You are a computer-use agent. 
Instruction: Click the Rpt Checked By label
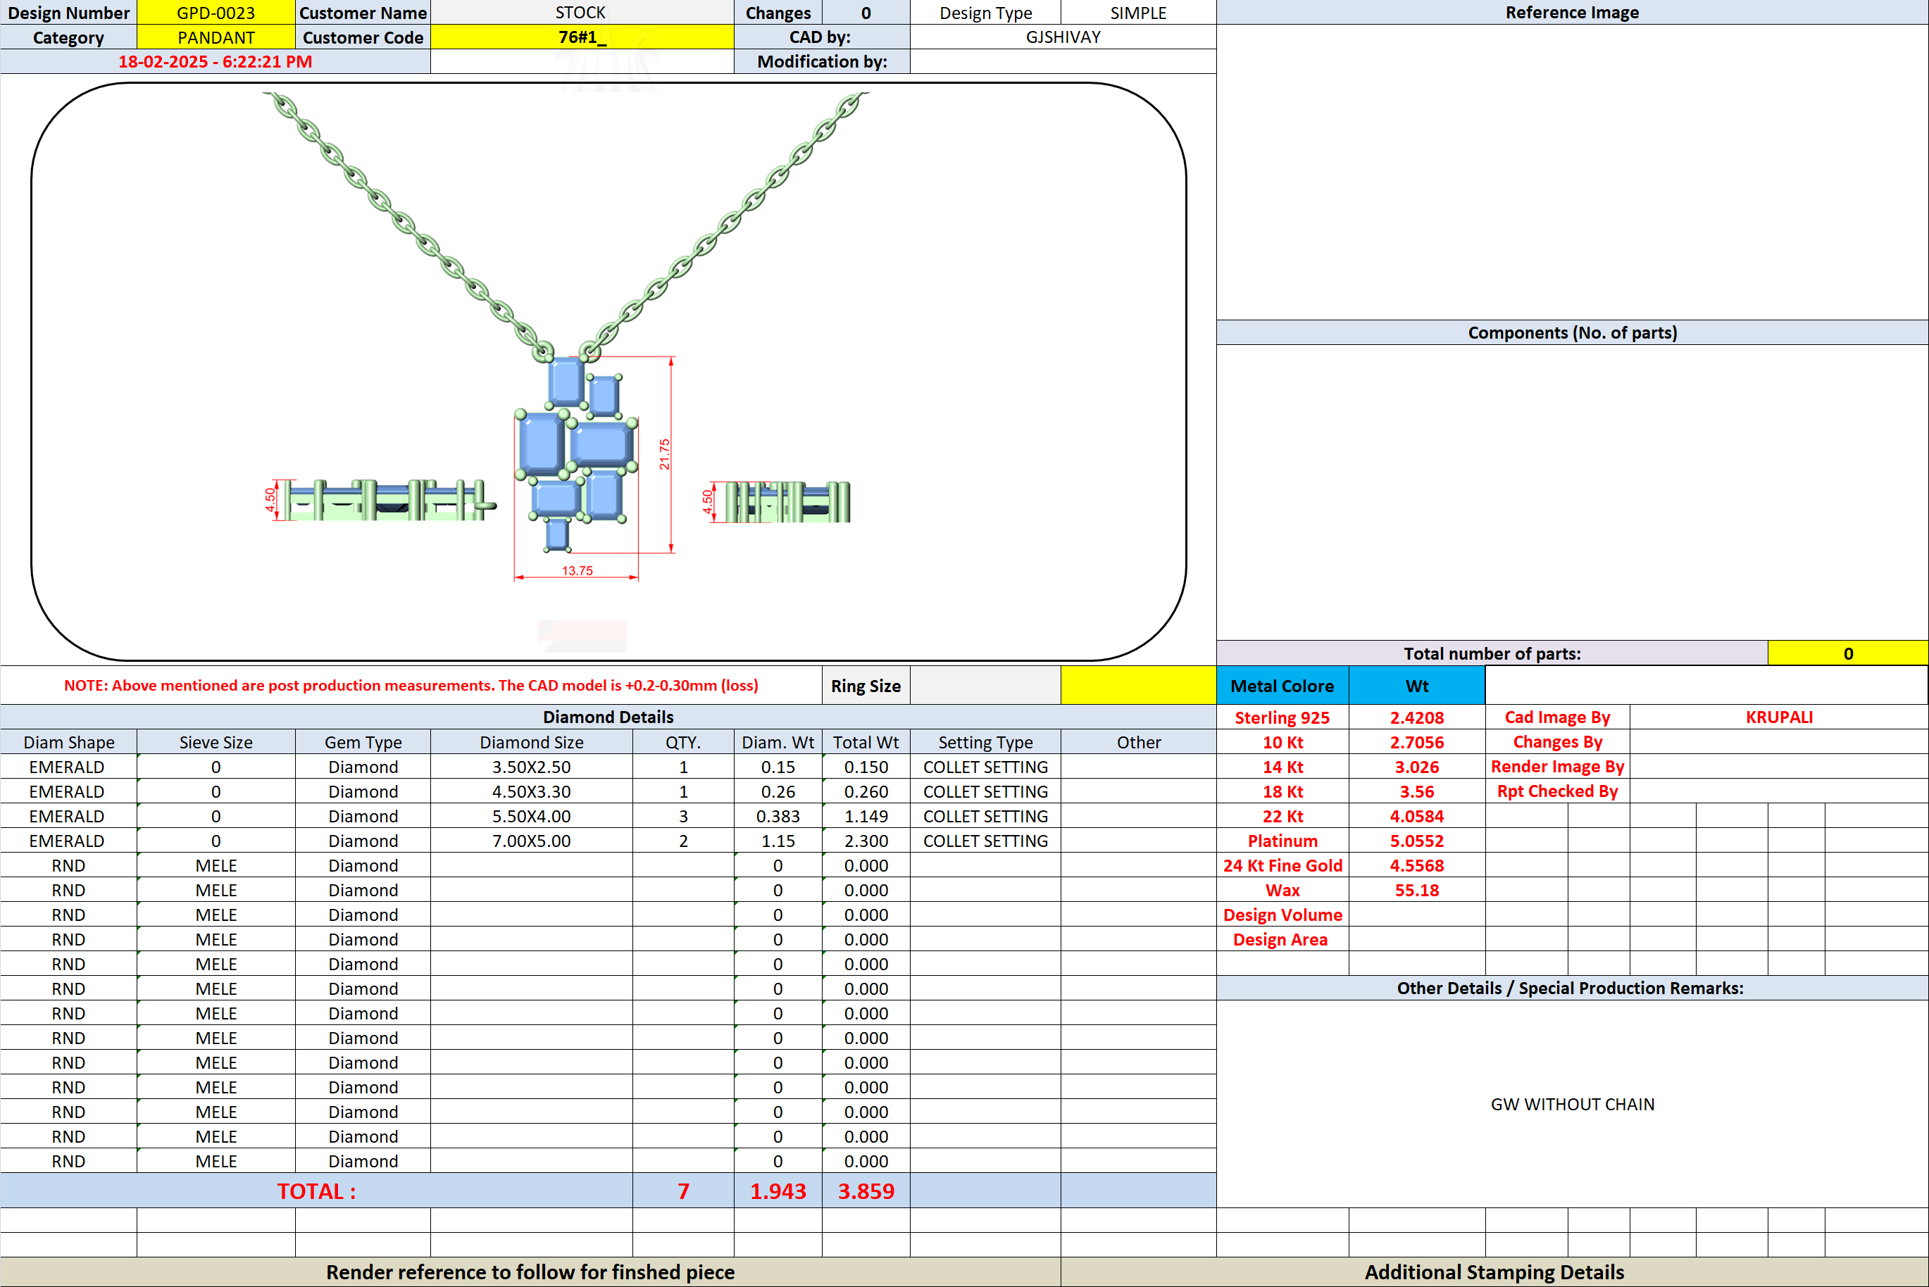[x=1557, y=791]
